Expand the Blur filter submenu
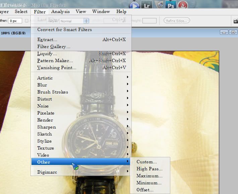 pyautogui.click(x=81, y=85)
